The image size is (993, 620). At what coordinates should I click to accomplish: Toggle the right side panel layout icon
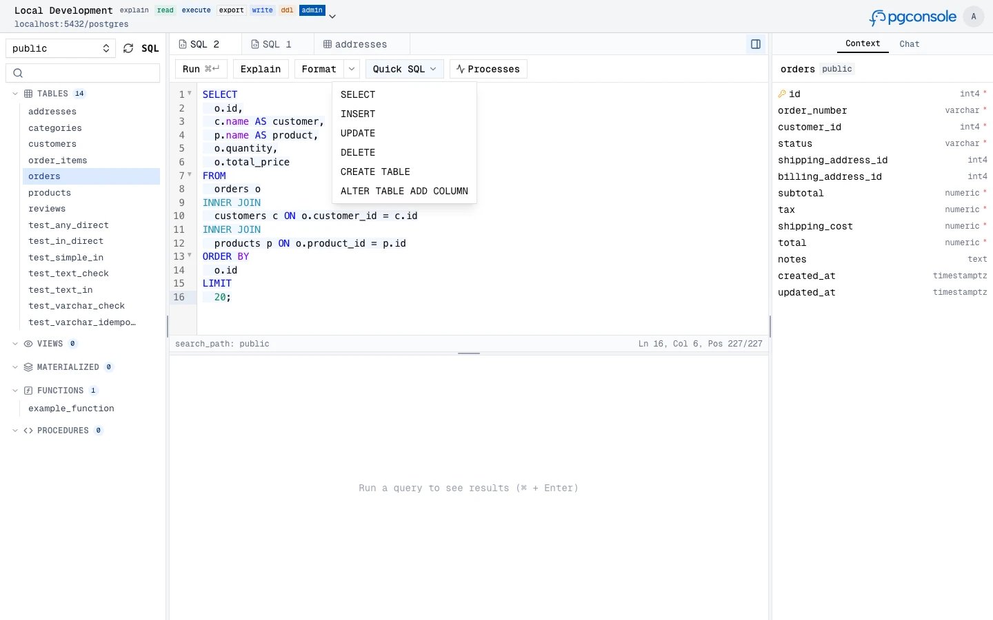[x=756, y=44]
